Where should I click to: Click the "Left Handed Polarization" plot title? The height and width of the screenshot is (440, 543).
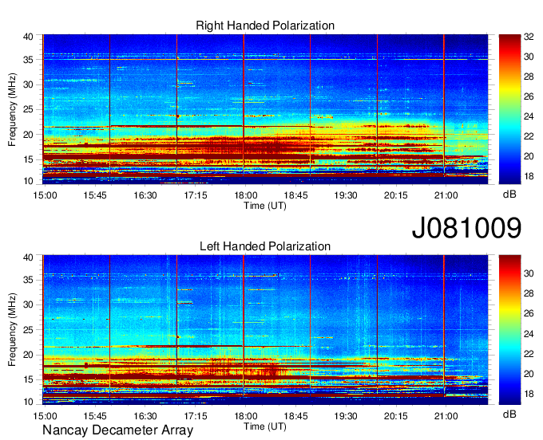click(x=265, y=246)
